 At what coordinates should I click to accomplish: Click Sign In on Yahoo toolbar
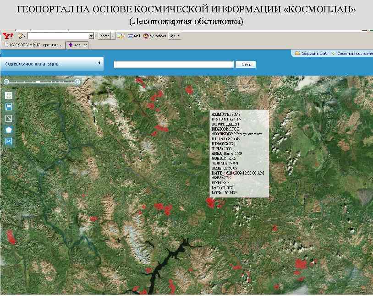pyautogui.click(x=174, y=36)
